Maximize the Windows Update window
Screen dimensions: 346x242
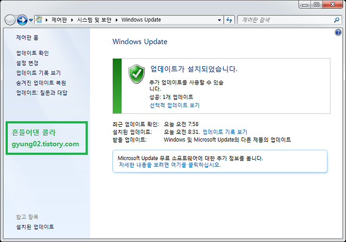click(316, 5)
